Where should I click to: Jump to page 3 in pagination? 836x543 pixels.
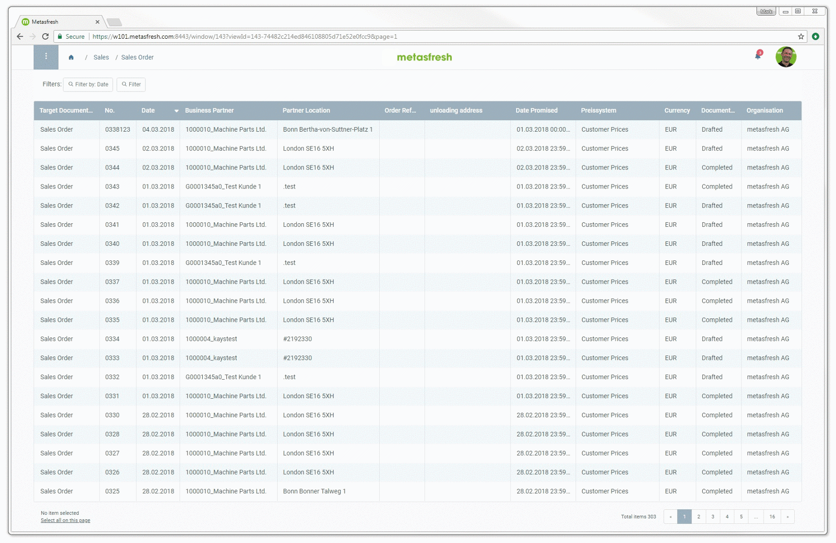pos(713,517)
